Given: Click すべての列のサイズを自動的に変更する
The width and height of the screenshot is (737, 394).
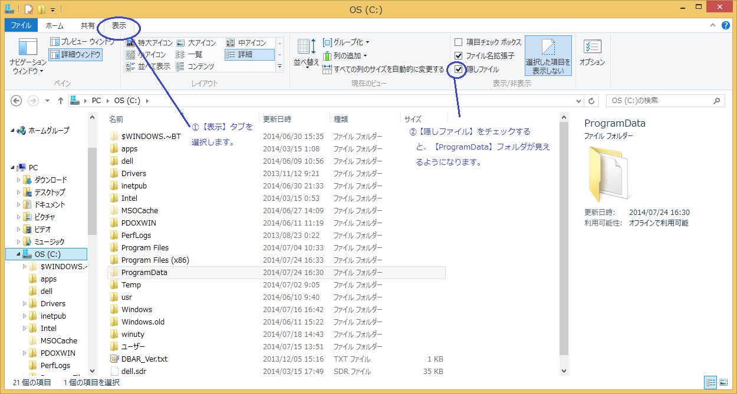Looking at the screenshot, I should (383, 69).
